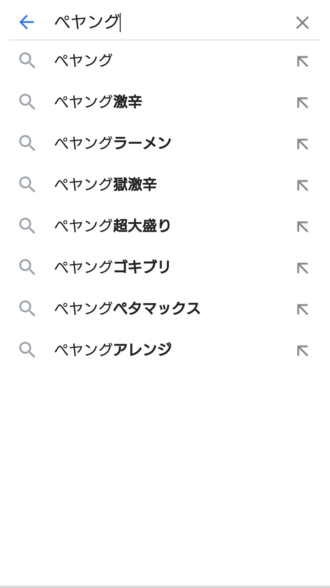Click arrow icon next to ペヤングアレンジ
This screenshot has height=588, width=330.
(x=302, y=351)
